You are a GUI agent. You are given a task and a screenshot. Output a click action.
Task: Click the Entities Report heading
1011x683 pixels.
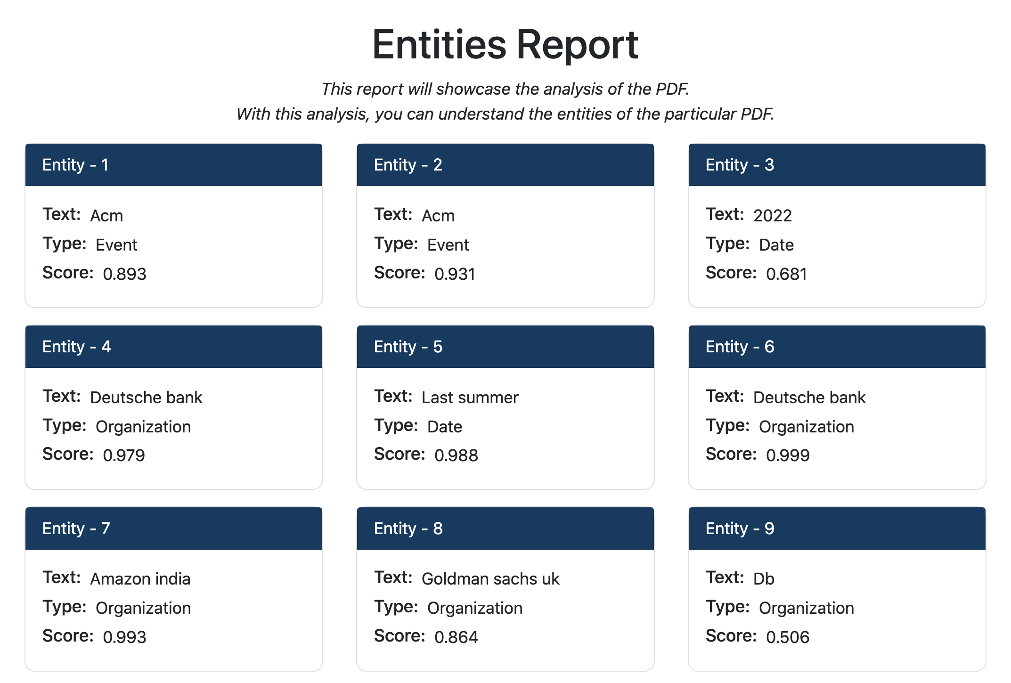point(505,45)
